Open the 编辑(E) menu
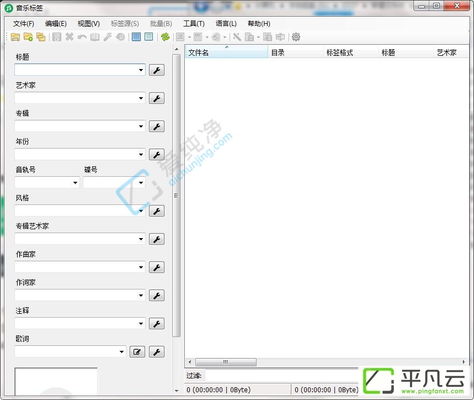The image size is (474, 400). [56, 24]
